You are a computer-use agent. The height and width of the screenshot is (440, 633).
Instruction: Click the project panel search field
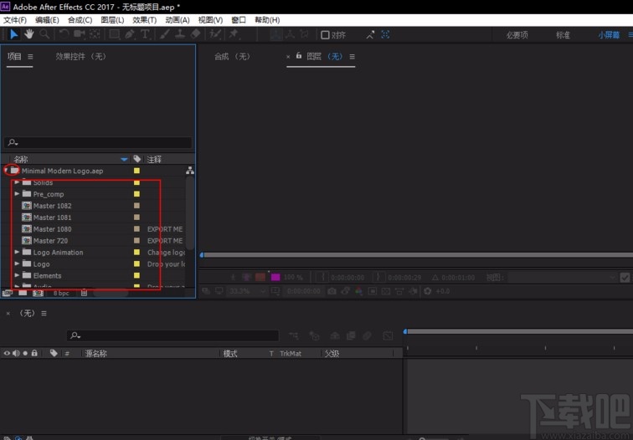click(98, 142)
